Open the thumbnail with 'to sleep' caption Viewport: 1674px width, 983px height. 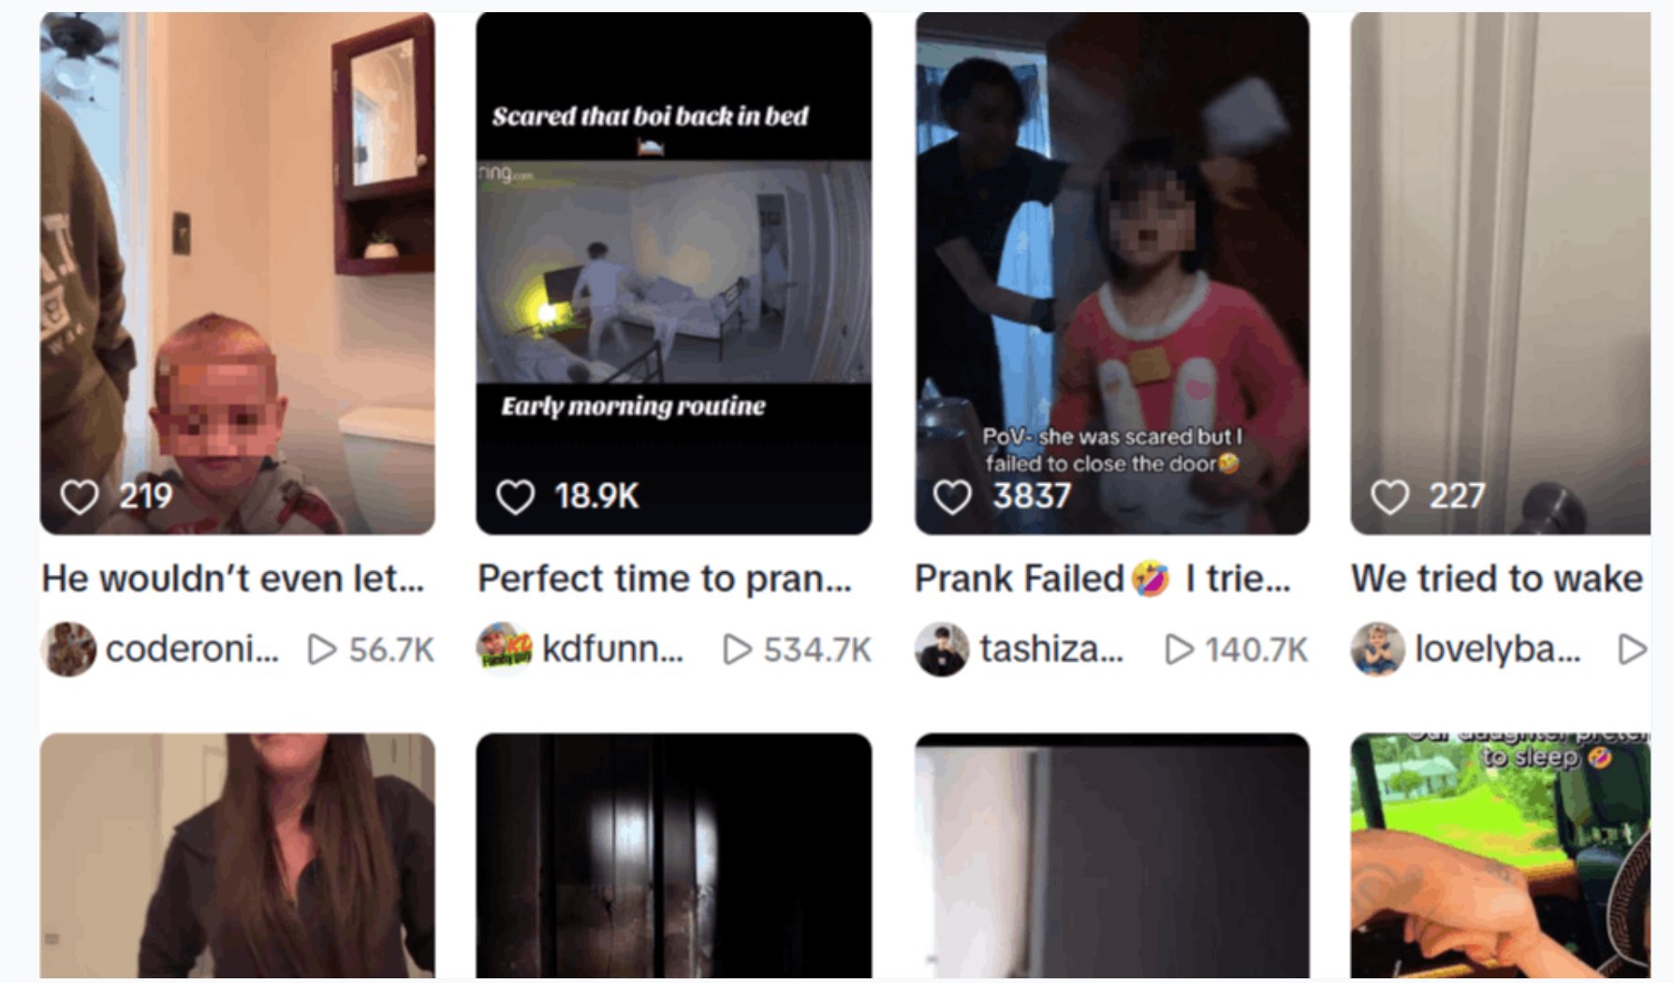coord(1501,856)
